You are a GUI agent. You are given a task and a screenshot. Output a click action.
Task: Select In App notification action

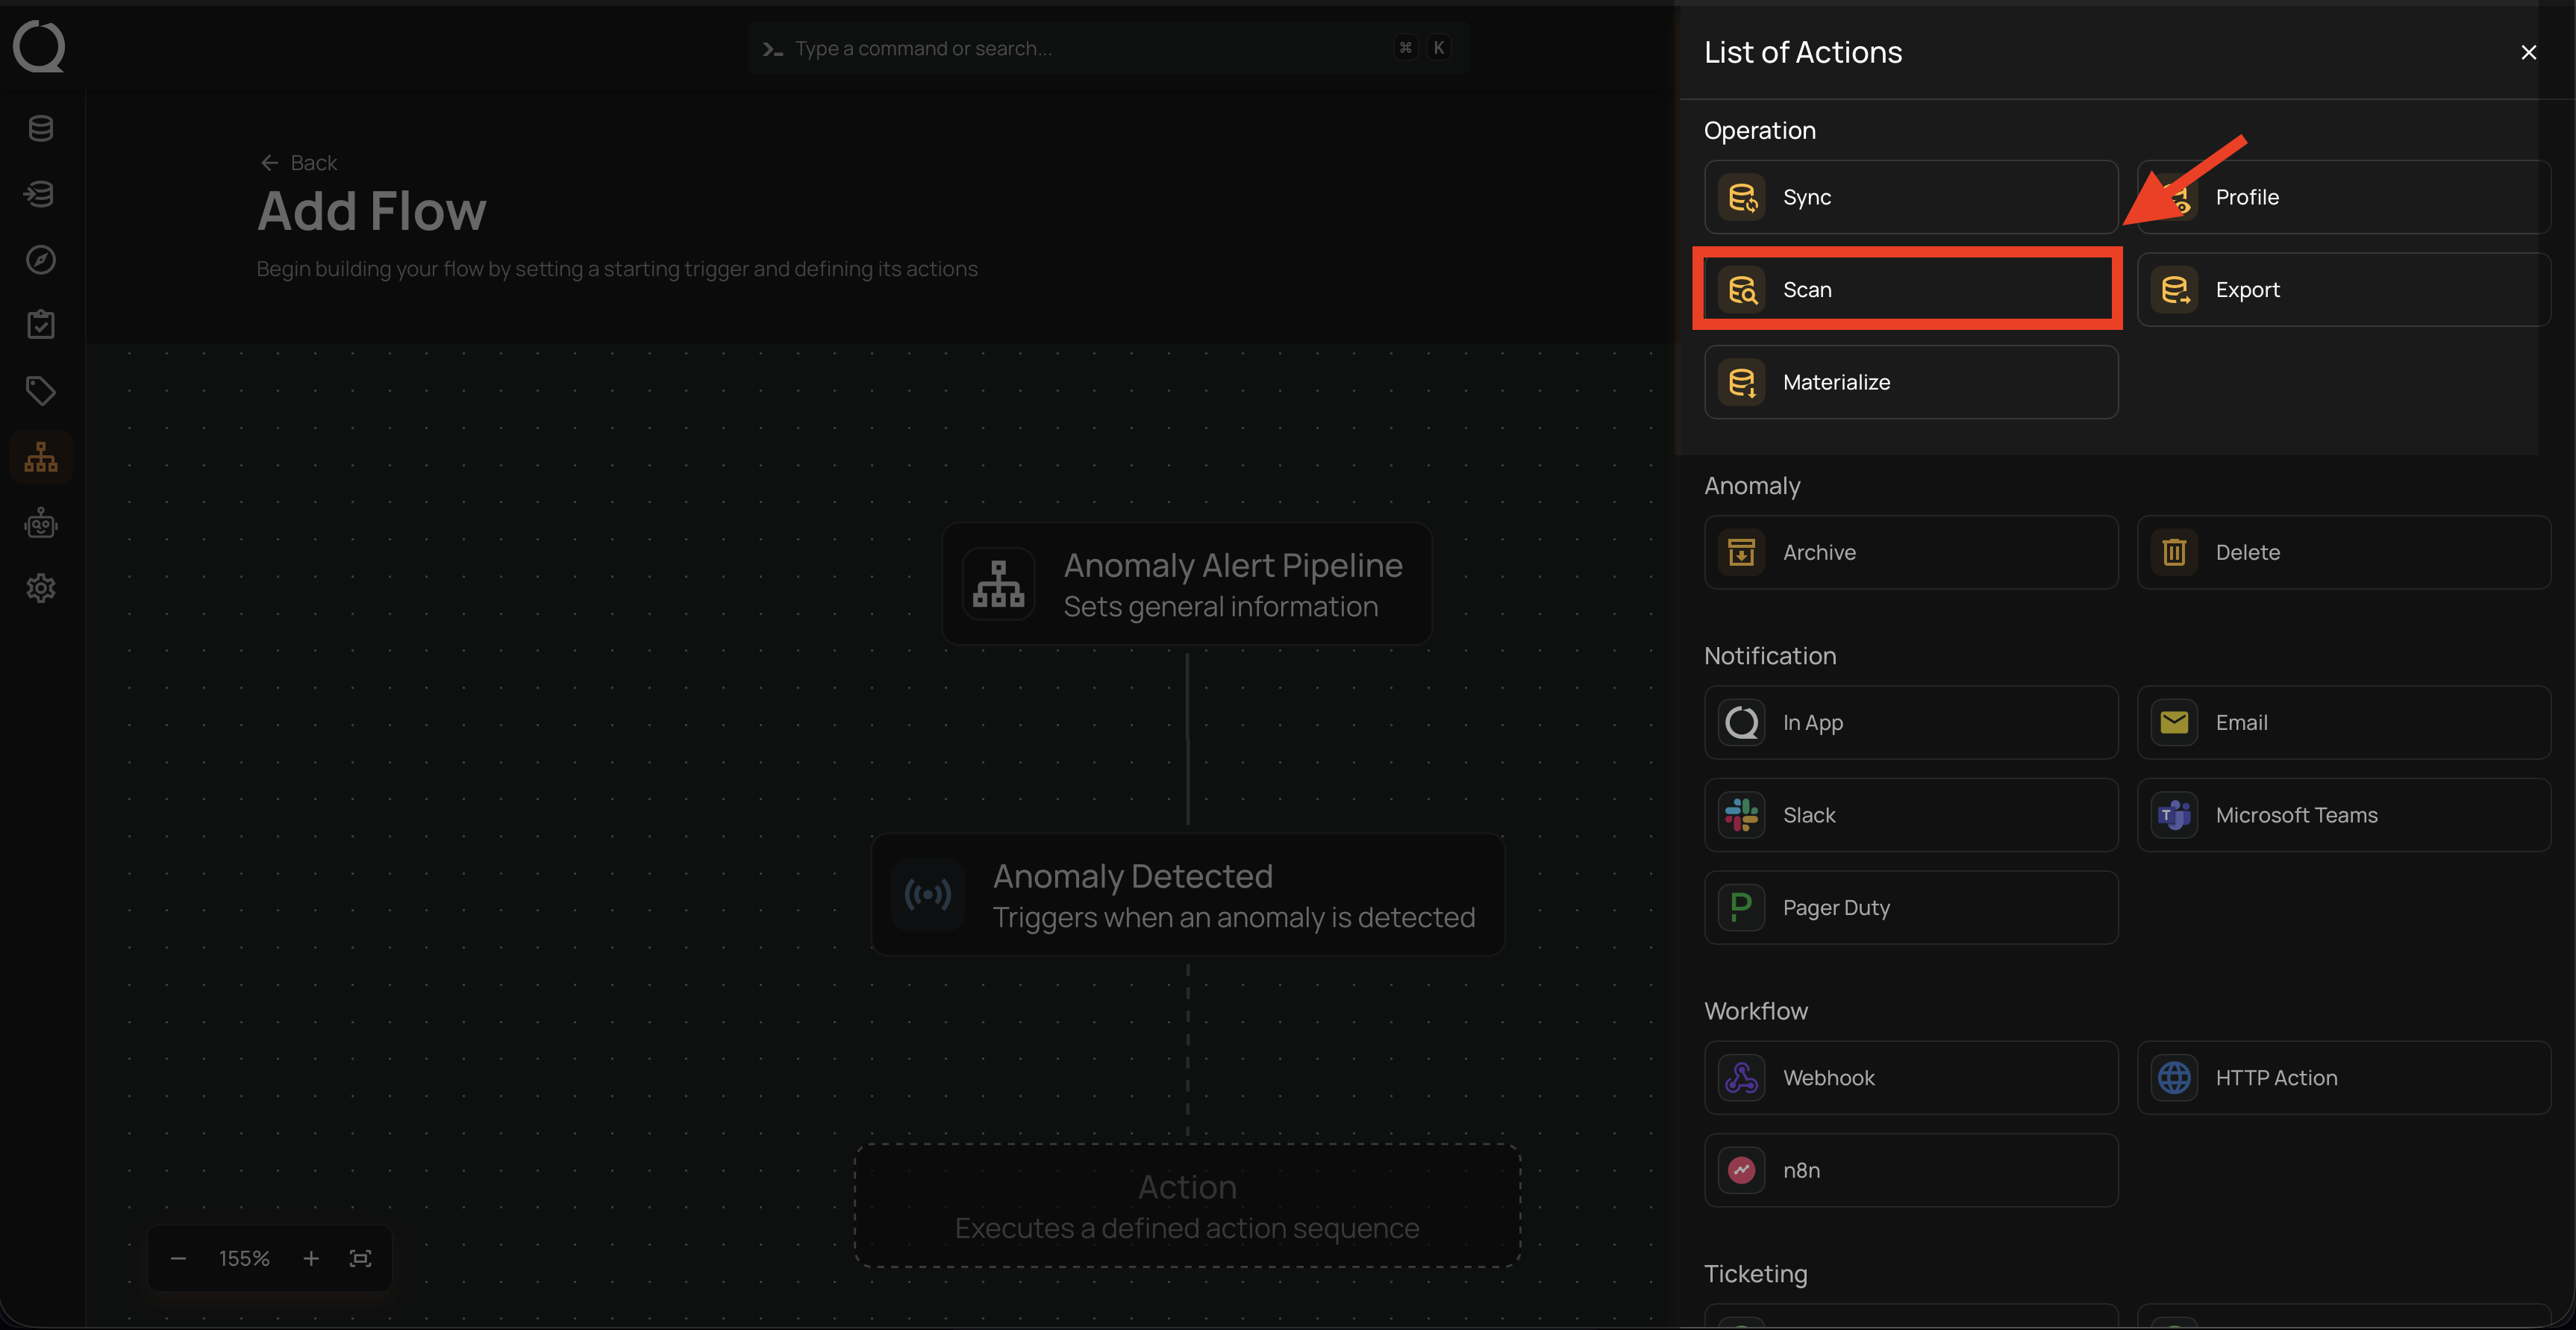(1910, 723)
